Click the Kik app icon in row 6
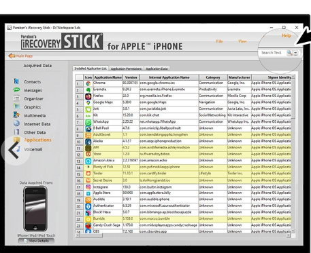The image size is (311, 253). tap(88, 116)
